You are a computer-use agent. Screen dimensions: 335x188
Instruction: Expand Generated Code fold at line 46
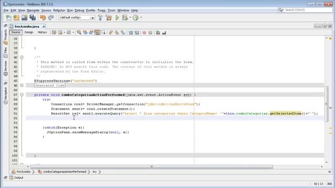(21, 85)
